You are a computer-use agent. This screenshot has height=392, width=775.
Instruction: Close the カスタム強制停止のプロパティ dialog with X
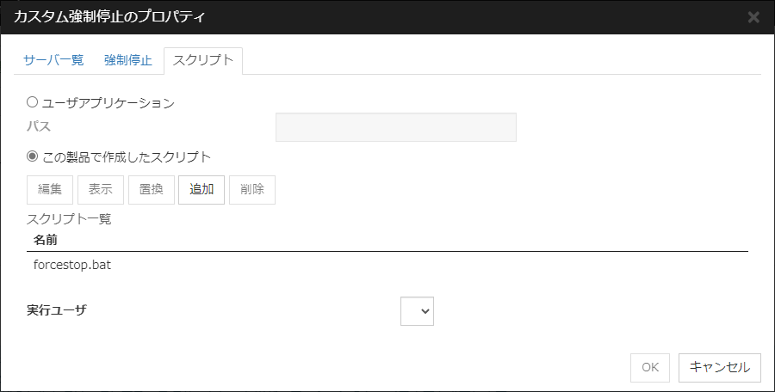tap(753, 16)
